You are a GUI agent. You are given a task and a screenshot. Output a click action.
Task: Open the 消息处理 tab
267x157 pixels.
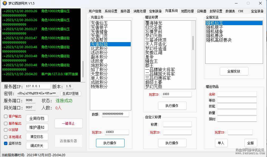point(139,11)
